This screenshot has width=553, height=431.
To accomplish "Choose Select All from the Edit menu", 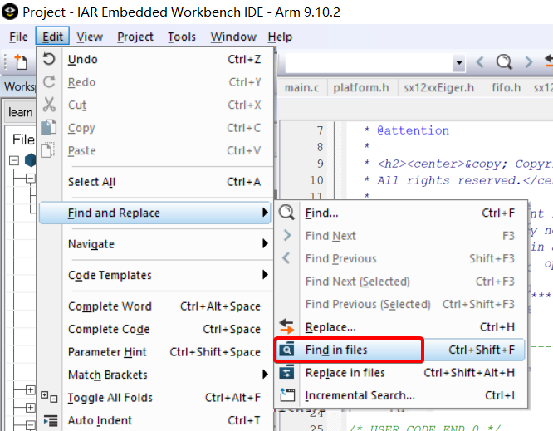I will coord(91,182).
